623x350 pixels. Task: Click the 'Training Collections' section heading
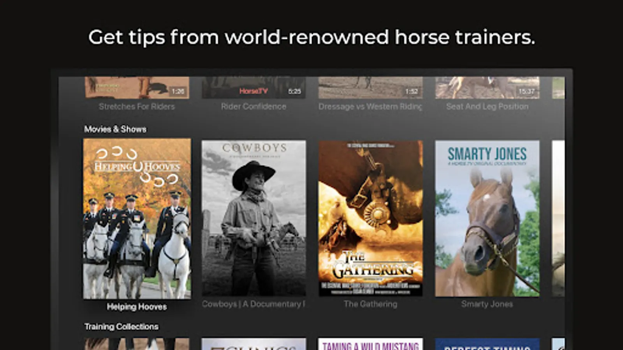coord(121,327)
